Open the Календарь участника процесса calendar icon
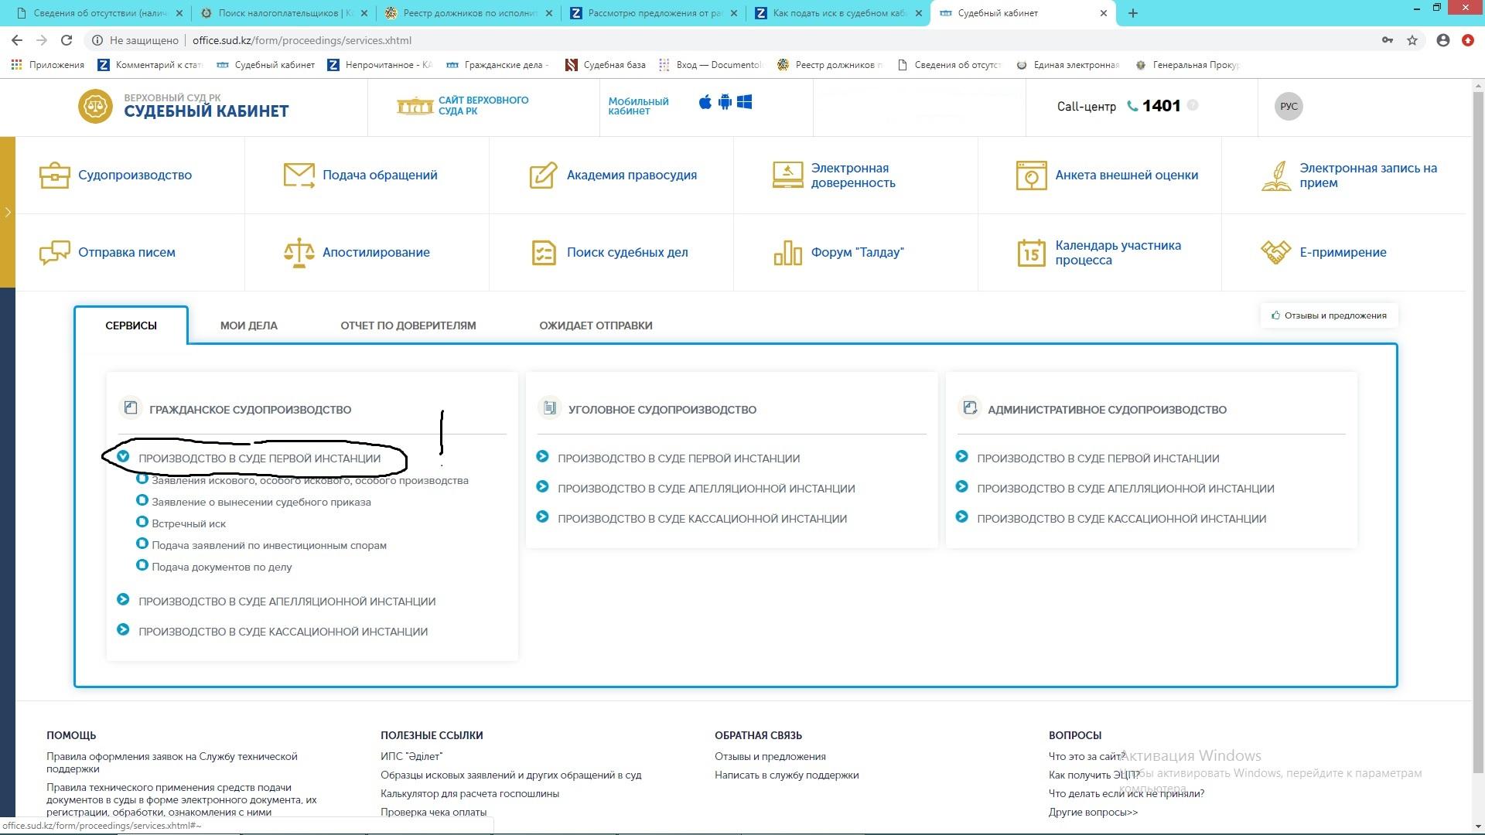Image resolution: width=1485 pixels, height=835 pixels. pos(1031,252)
